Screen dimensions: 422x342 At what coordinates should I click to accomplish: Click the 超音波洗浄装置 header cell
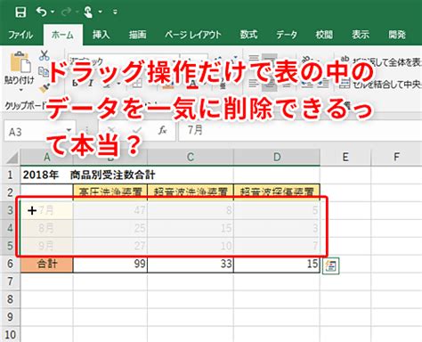click(x=191, y=192)
